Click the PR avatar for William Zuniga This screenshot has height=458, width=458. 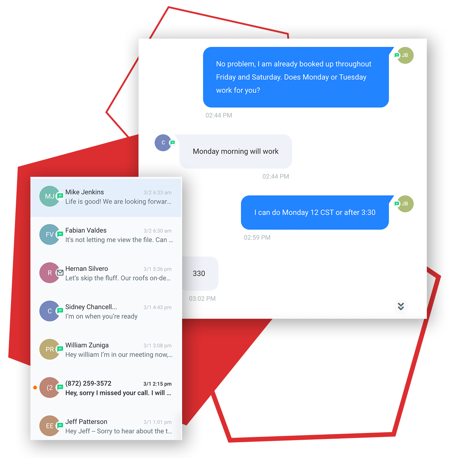pos(49,349)
